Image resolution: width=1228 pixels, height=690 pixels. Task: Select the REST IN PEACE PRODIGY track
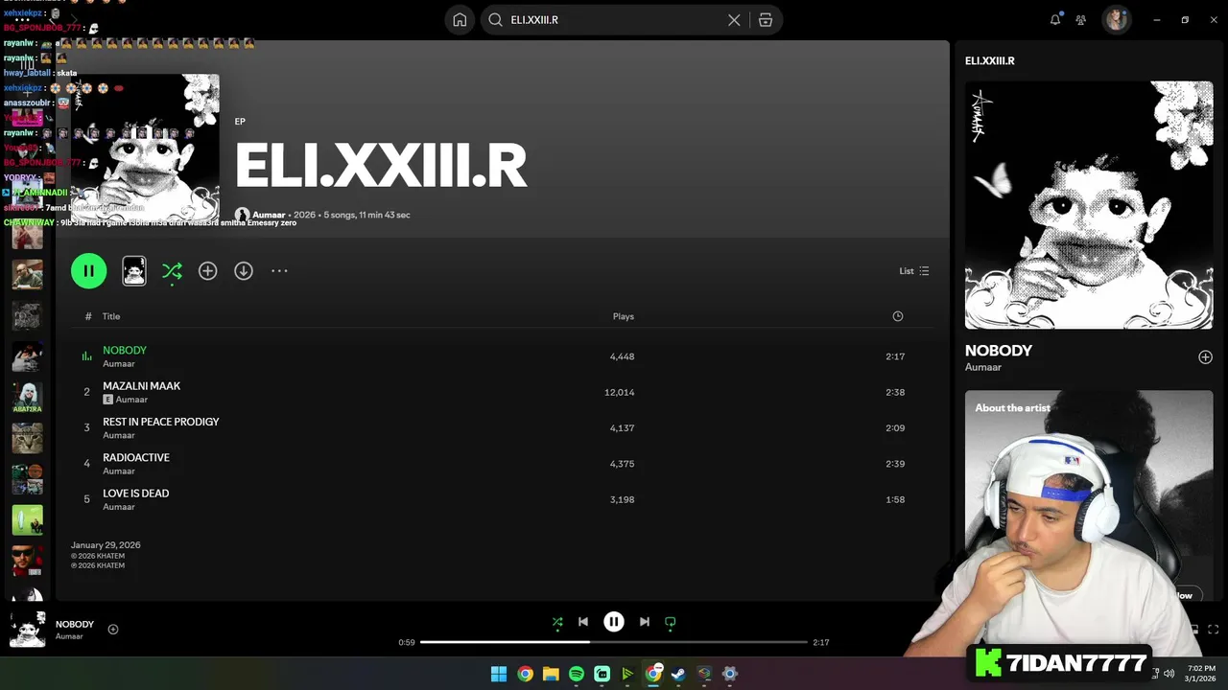(502, 427)
